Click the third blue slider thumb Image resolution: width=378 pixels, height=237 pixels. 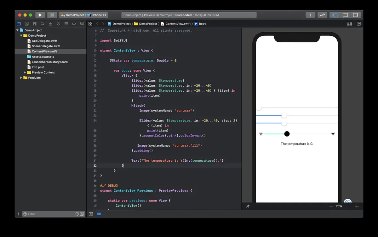[284, 123]
